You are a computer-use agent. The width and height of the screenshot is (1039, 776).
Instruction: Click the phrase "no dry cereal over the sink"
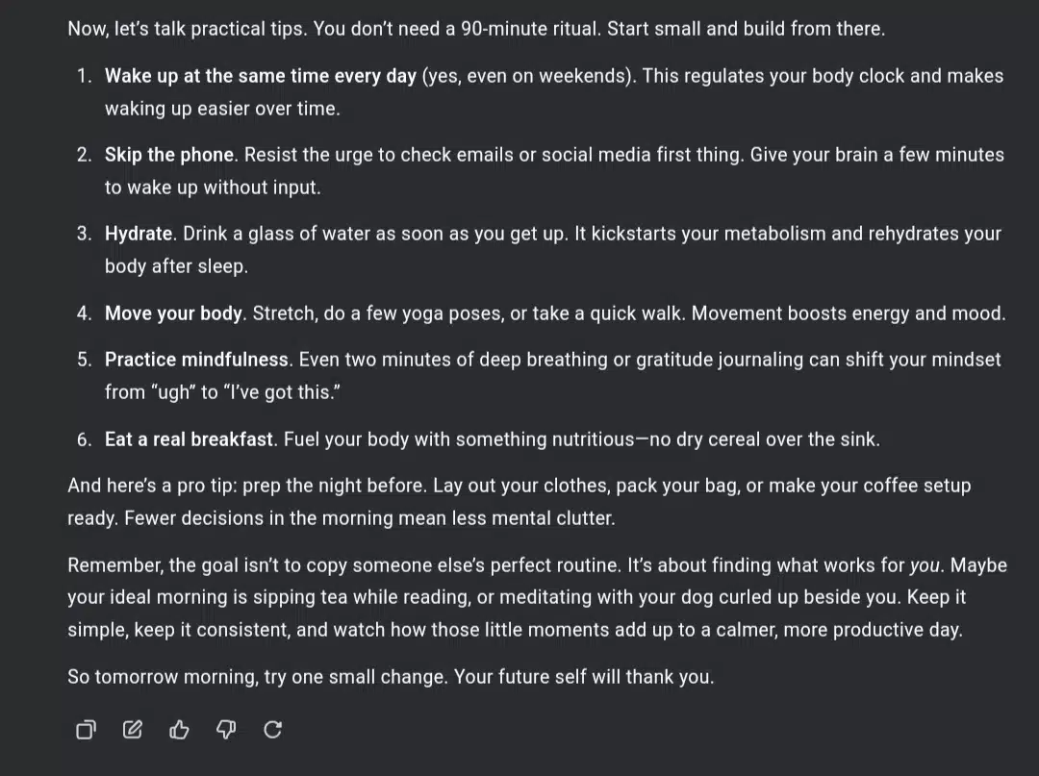pos(763,439)
